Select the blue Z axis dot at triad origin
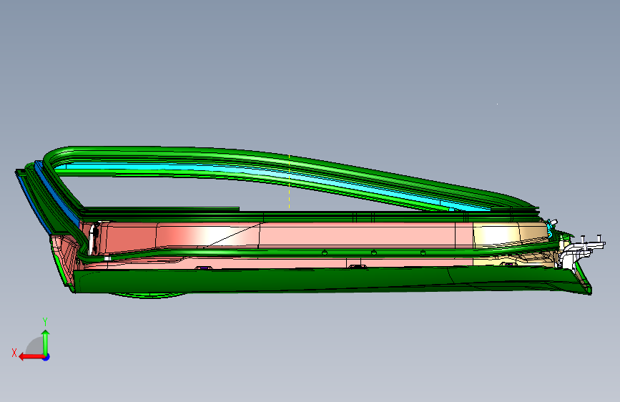 click(x=46, y=357)
